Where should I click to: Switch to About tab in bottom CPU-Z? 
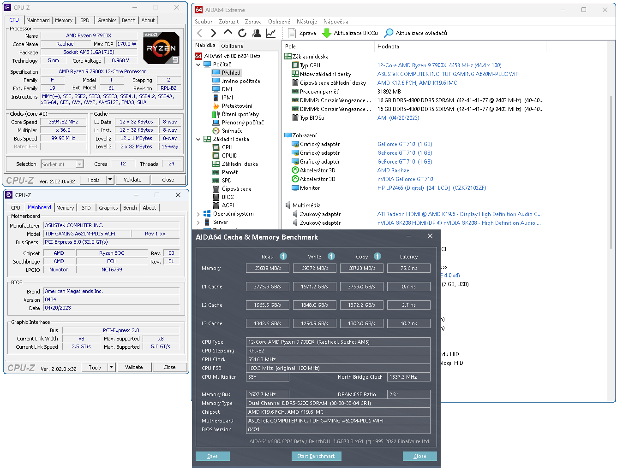(x=150, y=208)
